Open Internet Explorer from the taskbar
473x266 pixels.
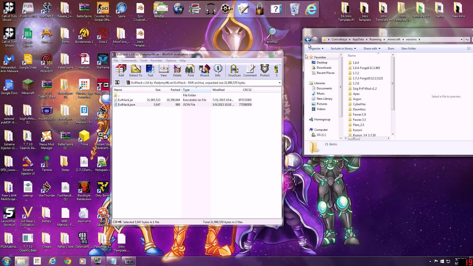[x=52, y=261]
